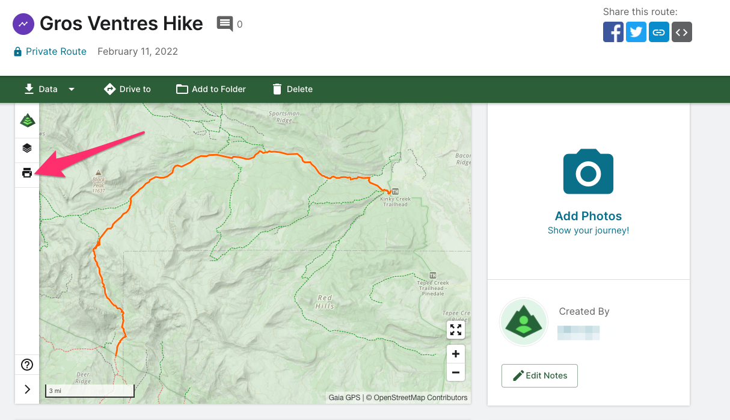The height and width of the screenshot is (420, 730).
Task: Share route on Twitter
Action: click(636, 32)
